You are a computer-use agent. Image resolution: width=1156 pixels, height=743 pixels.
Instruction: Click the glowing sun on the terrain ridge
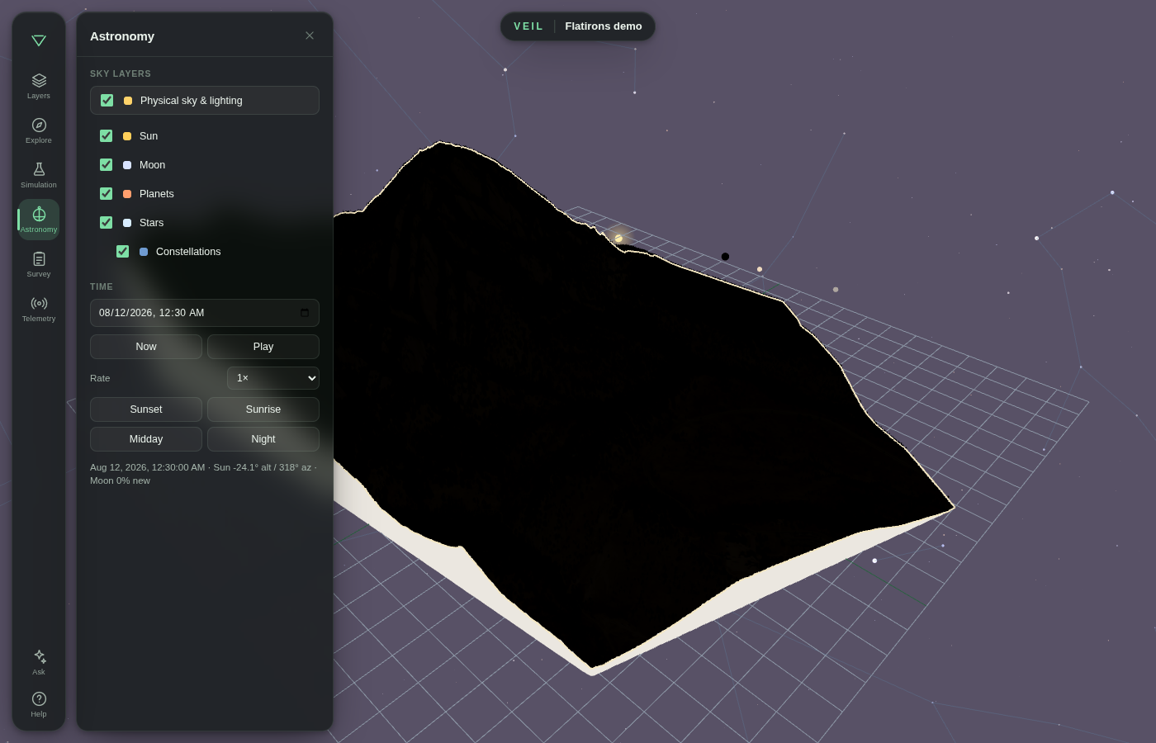coord(618,239)
